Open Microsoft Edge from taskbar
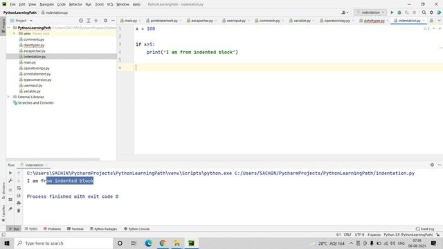The height and width of the screenshot is (249, 443). tap(148, 243)
